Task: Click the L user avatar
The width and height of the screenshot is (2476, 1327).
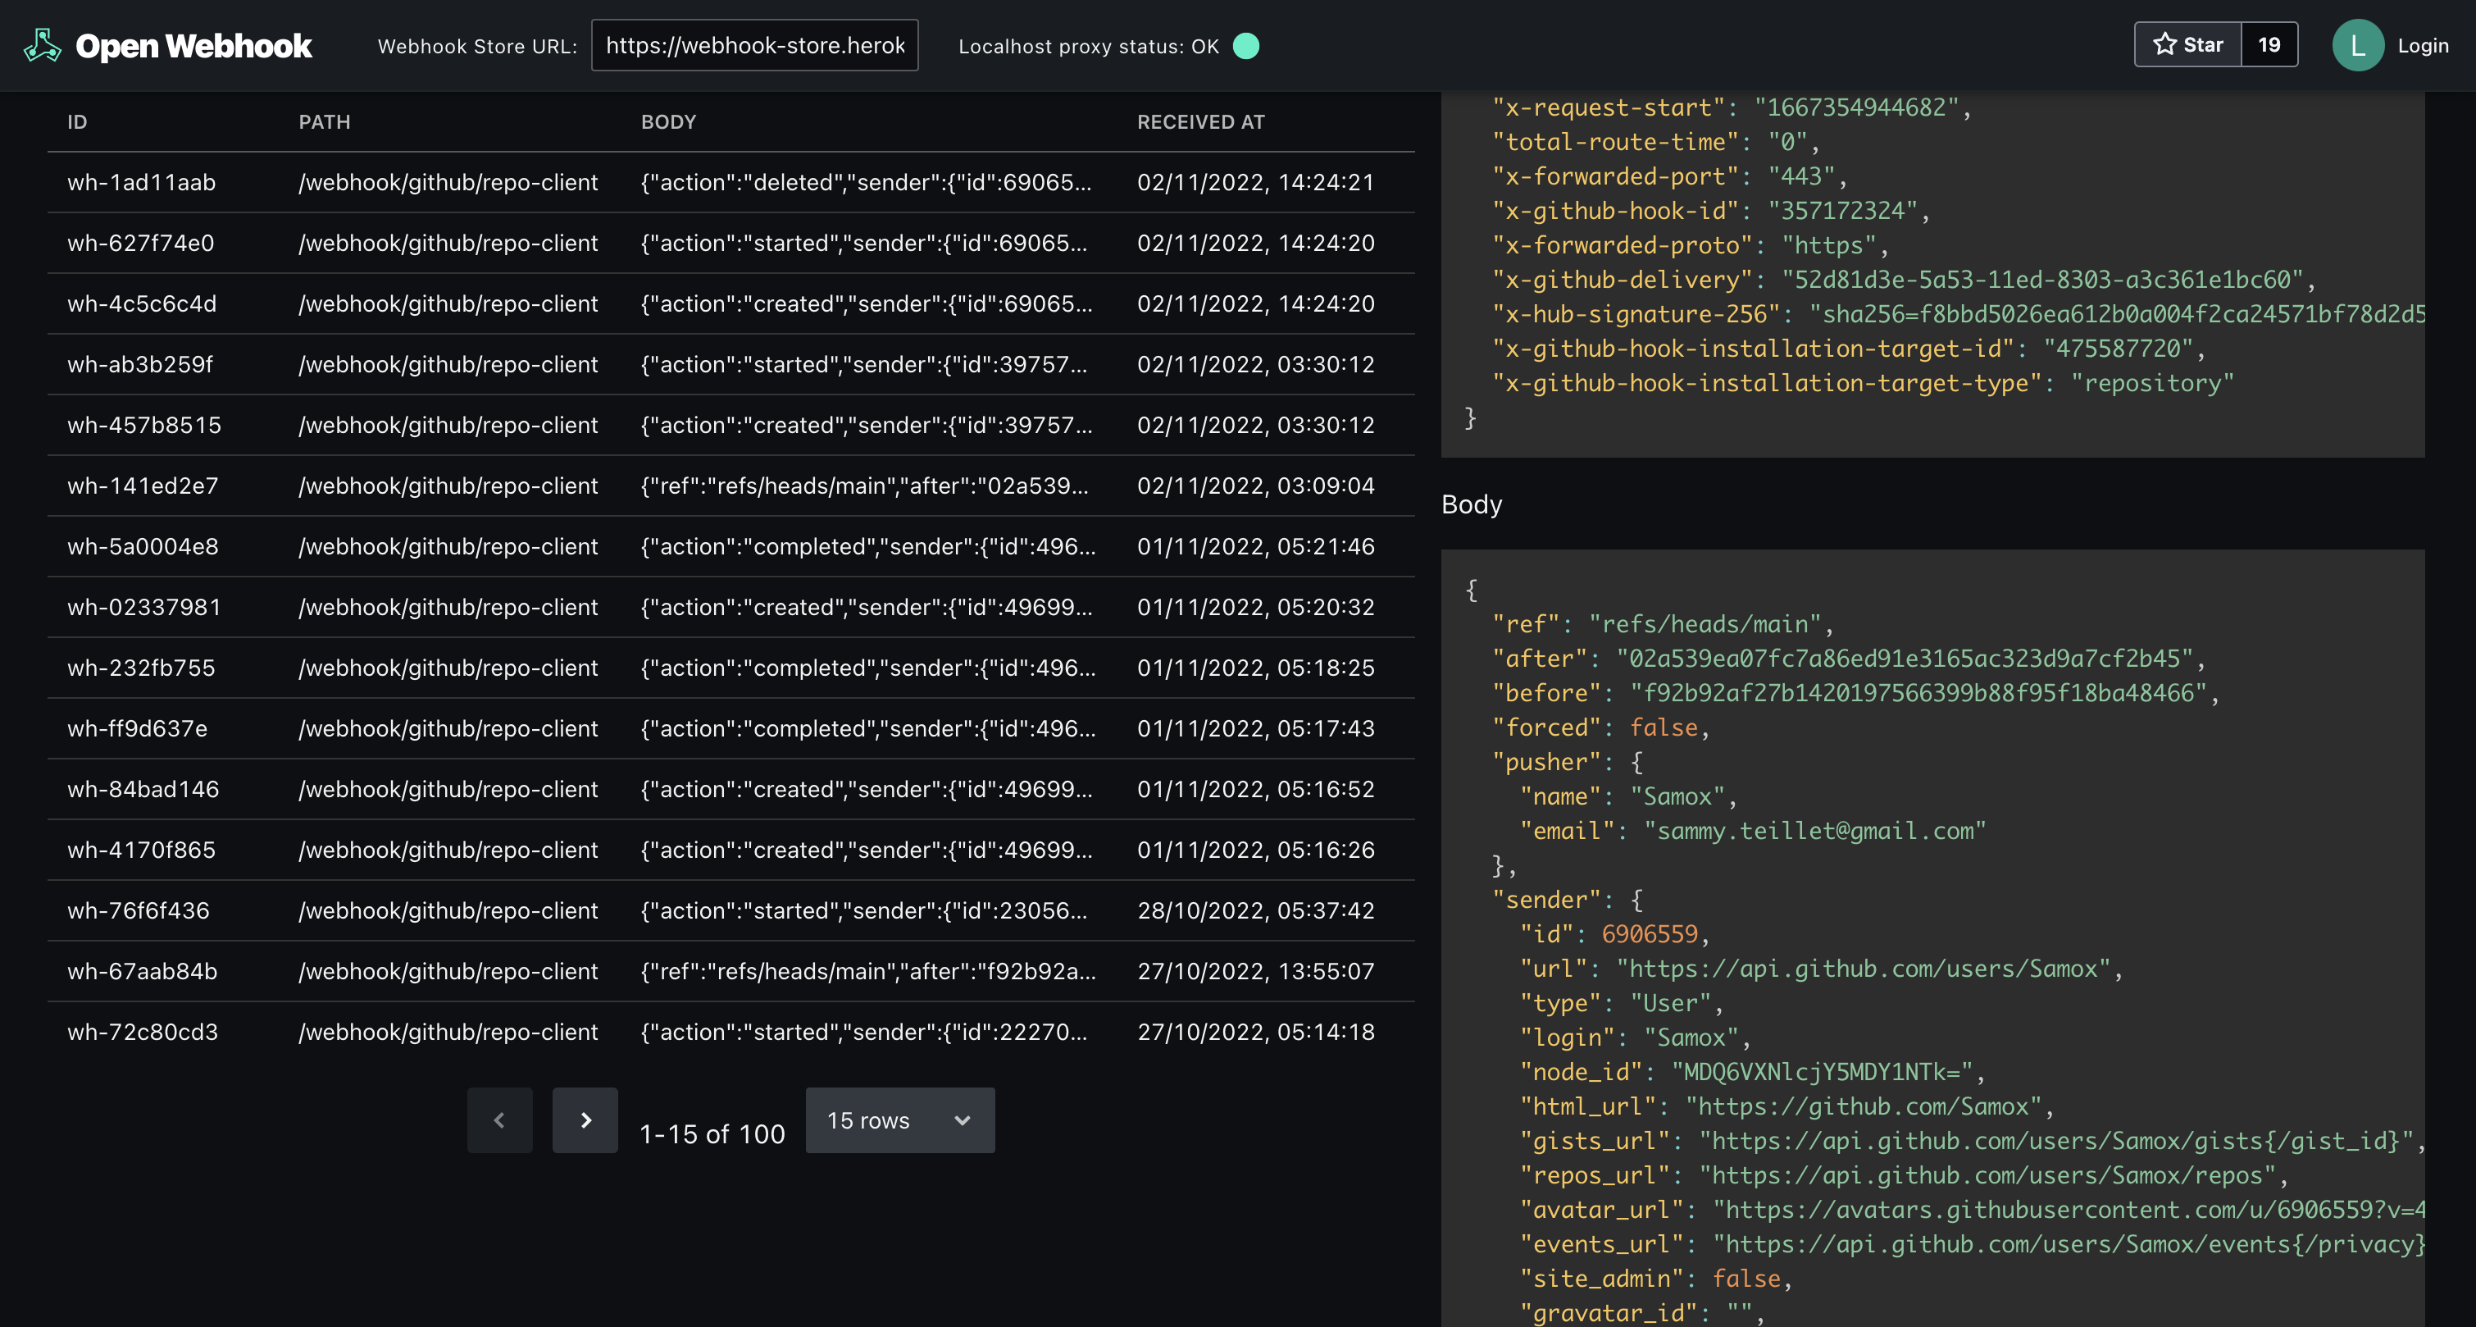Action: pyautogui.click(x=2358, y=45)
